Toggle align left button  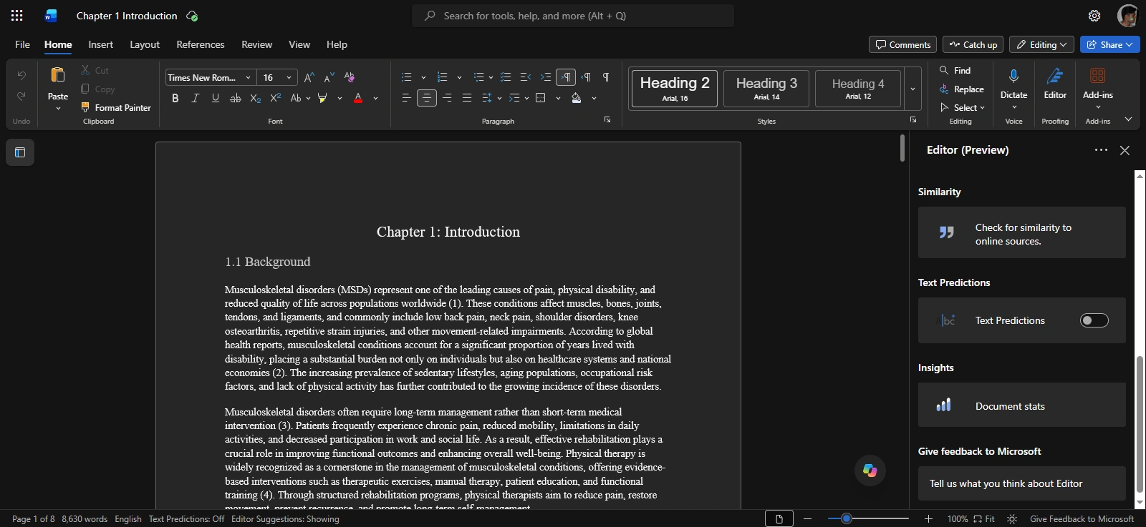[406, 98]
